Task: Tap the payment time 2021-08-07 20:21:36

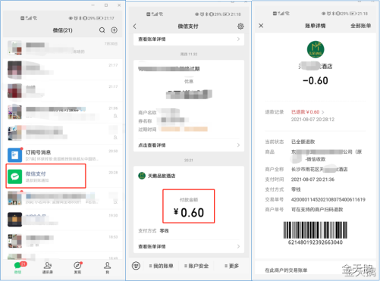Action: tap(312, 180)
